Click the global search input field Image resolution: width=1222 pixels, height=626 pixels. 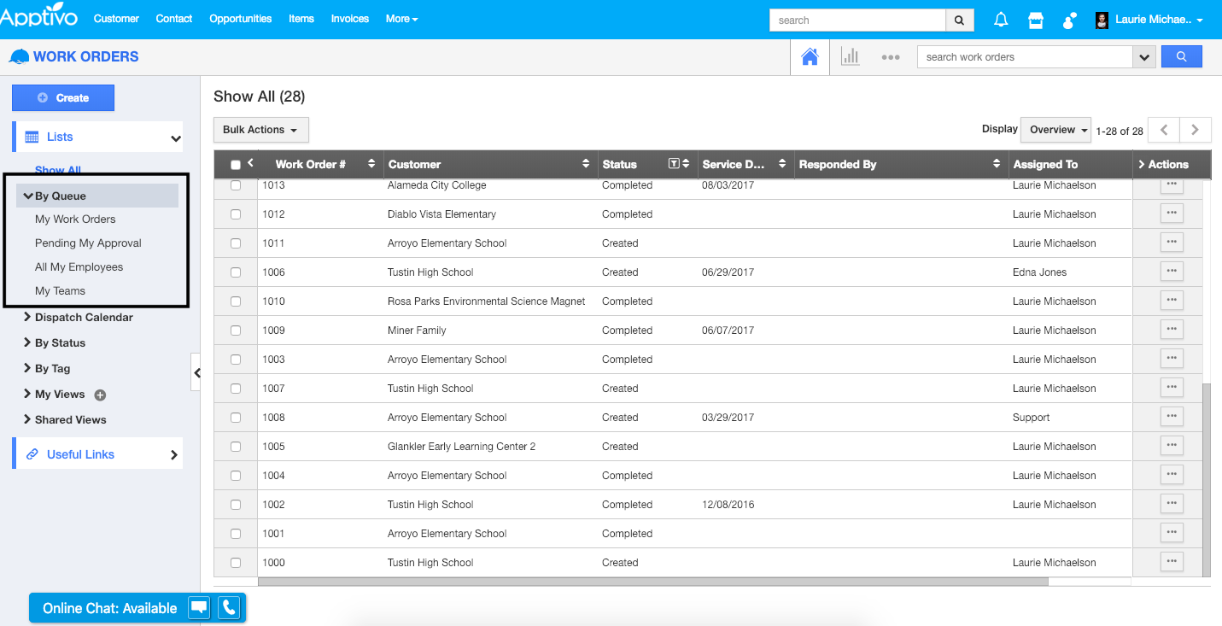coord(857,20)
